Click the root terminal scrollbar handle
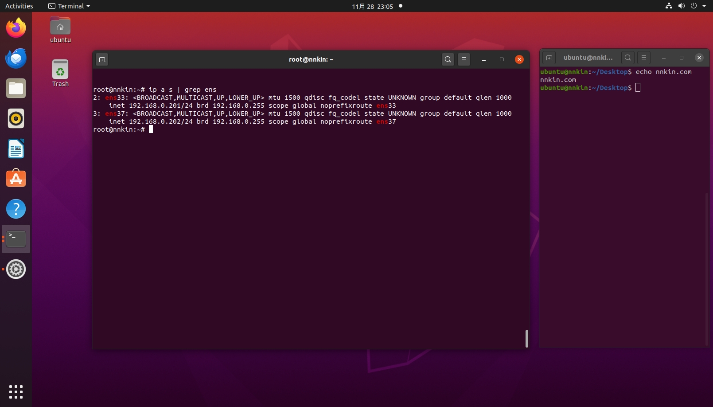The width and height of the screenshot is (713, 407). coord(526,339)
